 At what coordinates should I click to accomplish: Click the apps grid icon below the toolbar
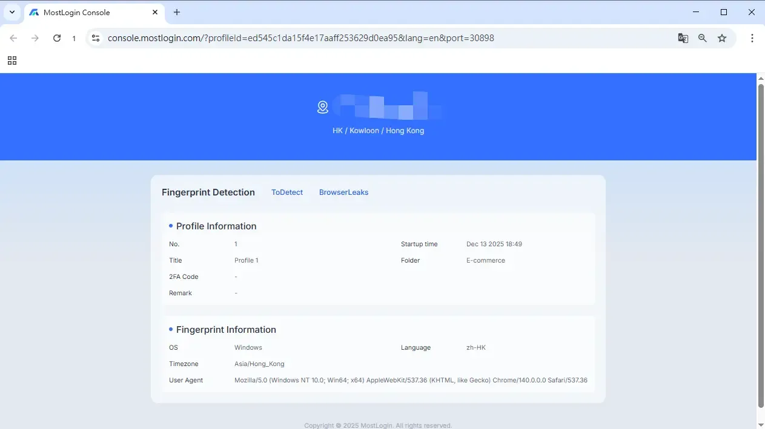[x=12, y=61]
